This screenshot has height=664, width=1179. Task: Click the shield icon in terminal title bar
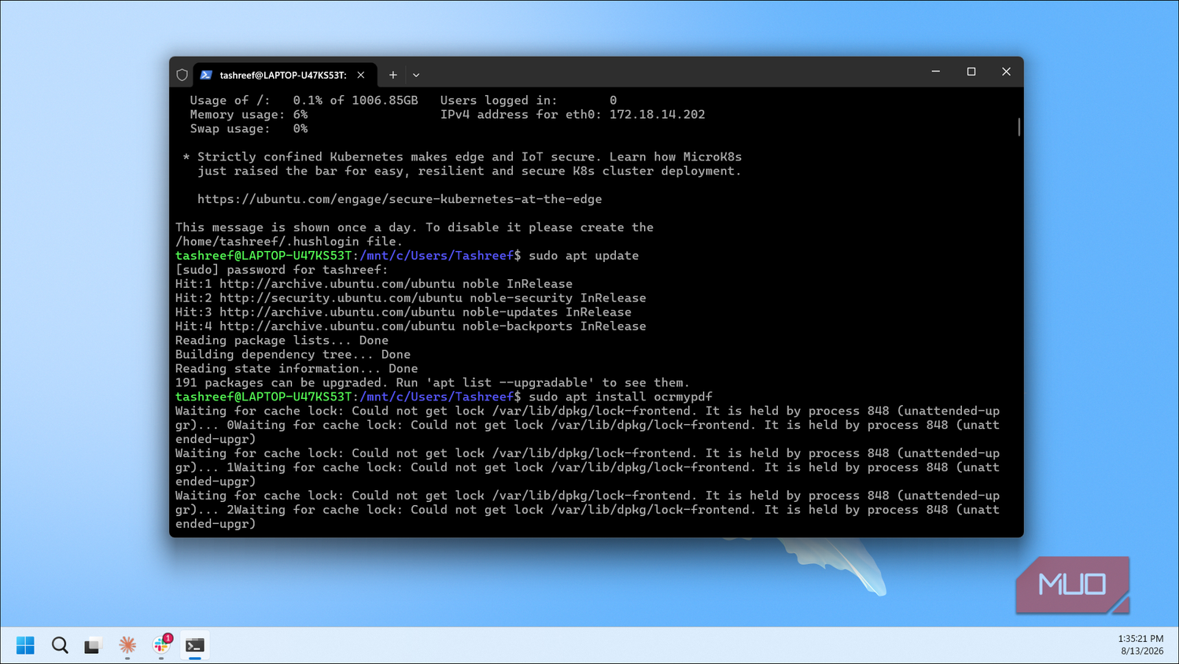click(182, 75)
